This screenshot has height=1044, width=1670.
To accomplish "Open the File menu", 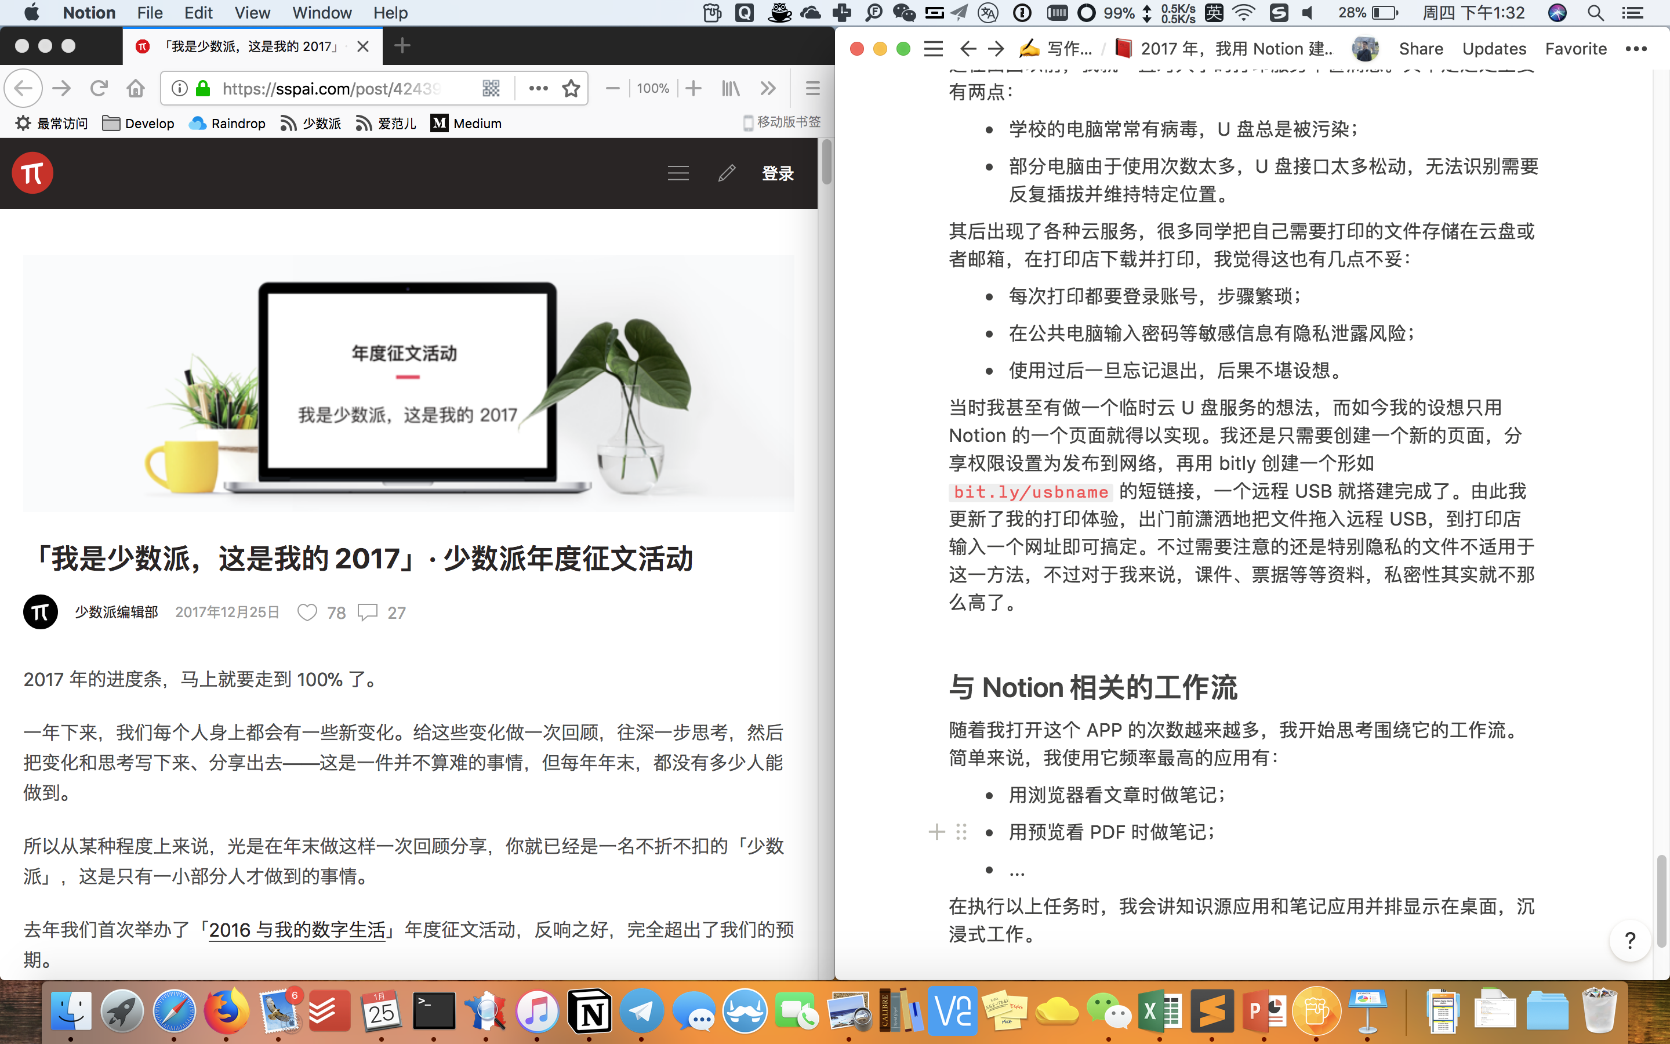I will pos(150,12).
